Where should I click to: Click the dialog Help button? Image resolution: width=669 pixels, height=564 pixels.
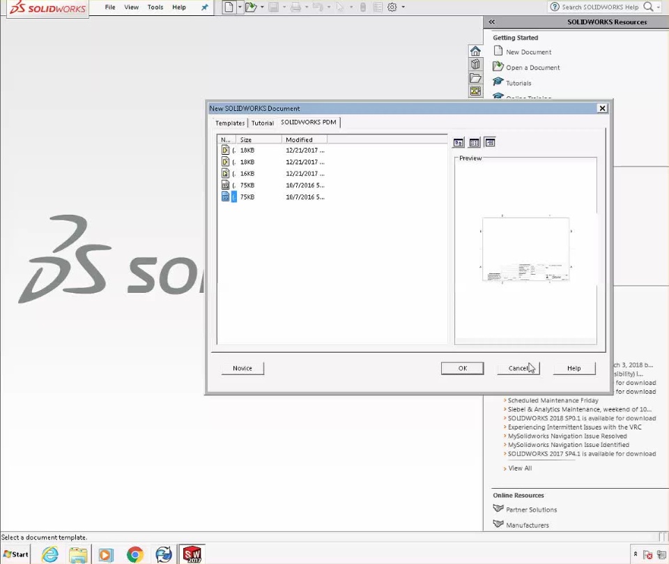(x=574, y=368)
